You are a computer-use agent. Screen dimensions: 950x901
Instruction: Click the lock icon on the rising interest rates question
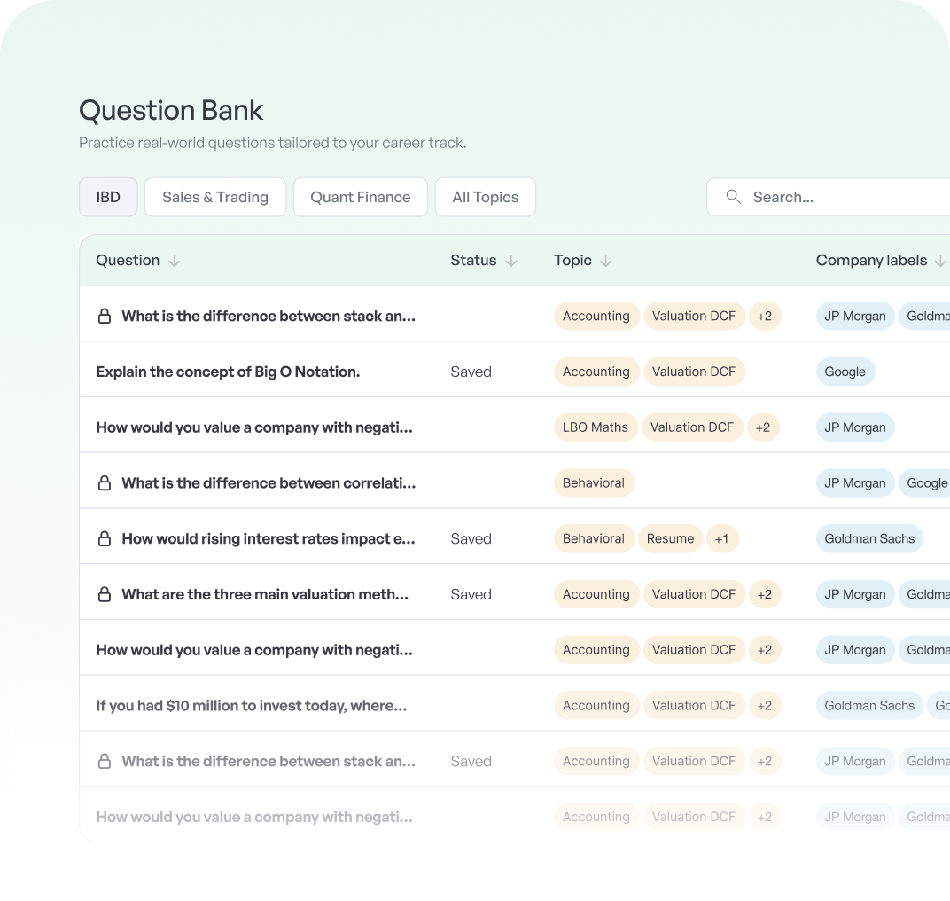coord(104,538)
